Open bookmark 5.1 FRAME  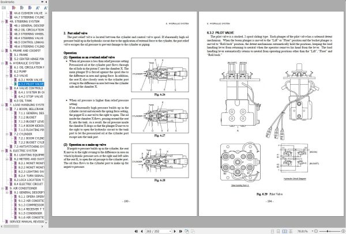21,55
